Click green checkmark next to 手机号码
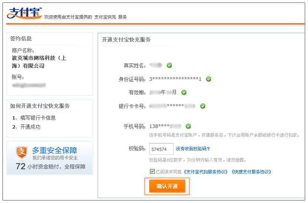This screenshot has height=203, width=308. click(x=188, y=126)
